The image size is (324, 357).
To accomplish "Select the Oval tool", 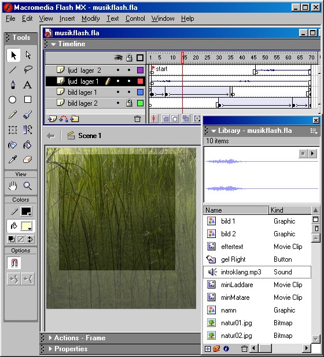I will click(x=13, y=100).
